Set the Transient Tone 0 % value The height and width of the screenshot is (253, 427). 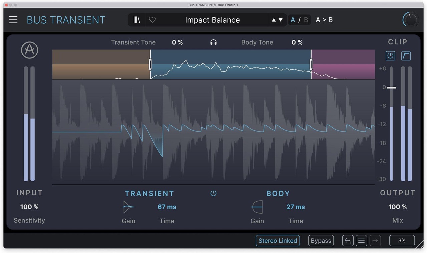(177, 42)
